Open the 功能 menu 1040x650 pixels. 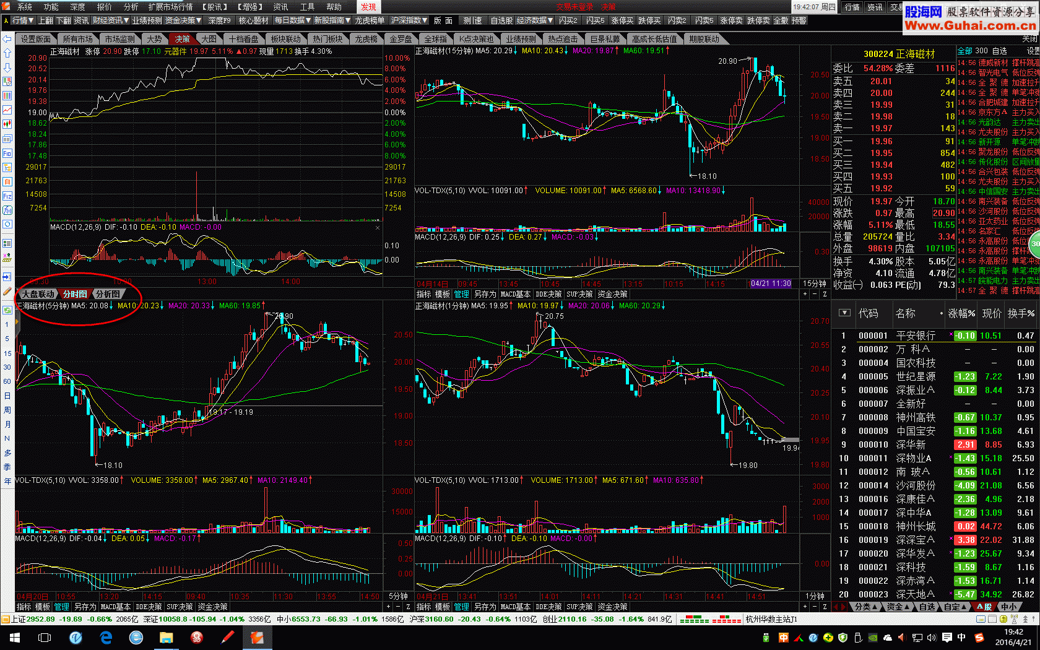point(51,7)
